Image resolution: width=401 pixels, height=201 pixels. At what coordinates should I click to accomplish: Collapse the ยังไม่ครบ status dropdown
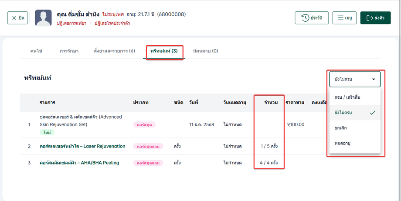(355, 79)
